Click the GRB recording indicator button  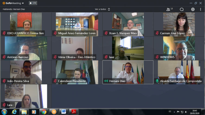33,3
